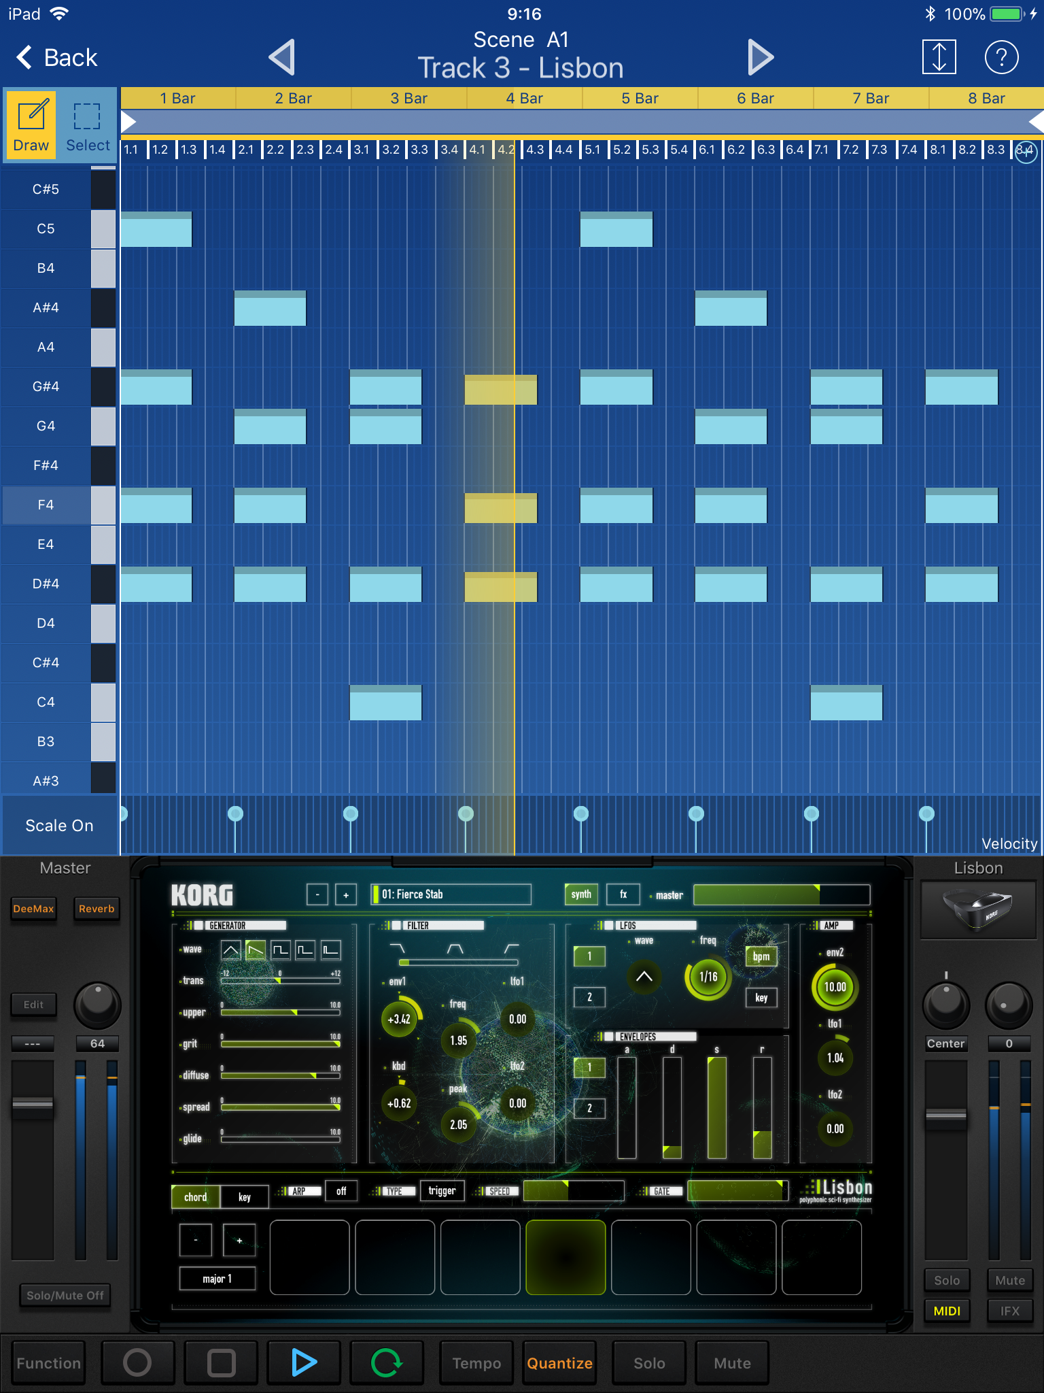
Task: Jump to 3 Bar tab
Action: (x=409, y=98)
